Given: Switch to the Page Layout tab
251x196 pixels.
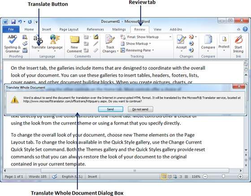Looking at the screenshot, I should (x=69, y=30).
